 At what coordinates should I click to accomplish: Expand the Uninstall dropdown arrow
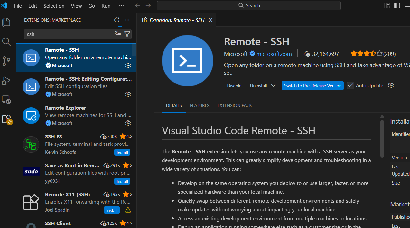pyautogui.click(x=274, y=86)
